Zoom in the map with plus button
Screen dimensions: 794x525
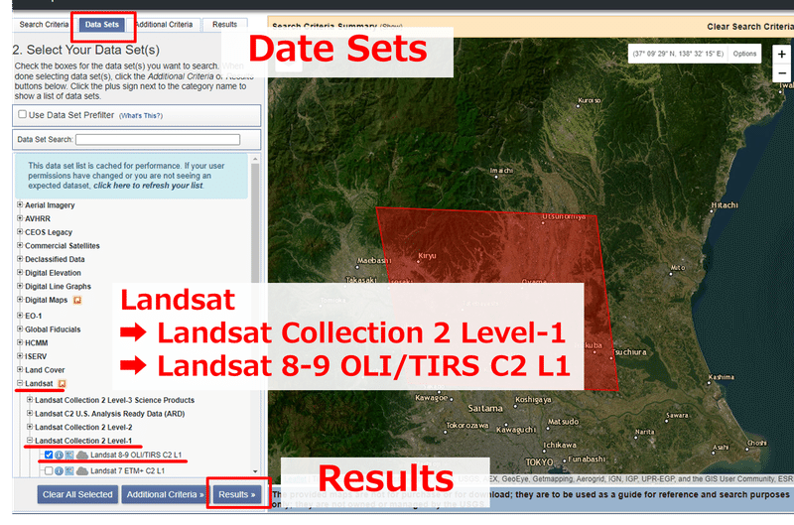[782, 54]
